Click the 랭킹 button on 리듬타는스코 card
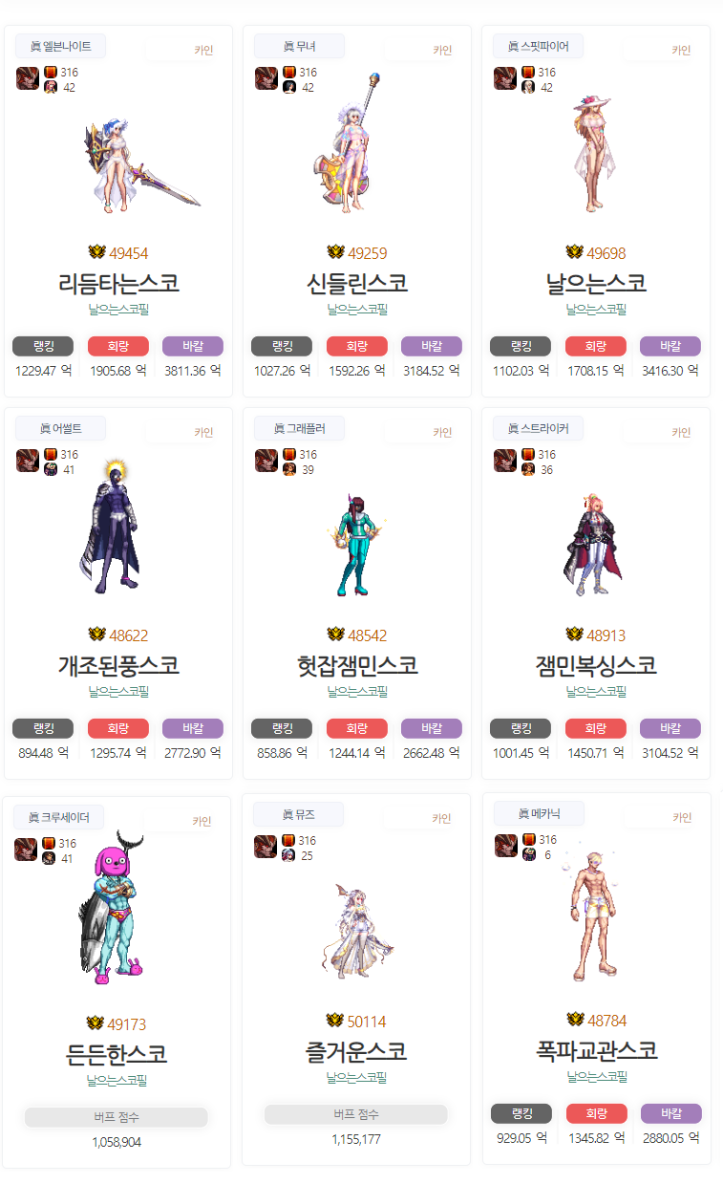This screenshot has height=1184, width=723. (x=43, y=346)
